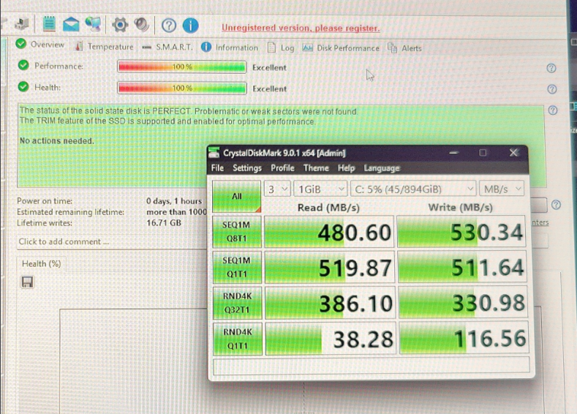This screenshot has width=577, height=414.
Task: Maximize the CrystalDiskMark window
Action: (x=483, y=152)
